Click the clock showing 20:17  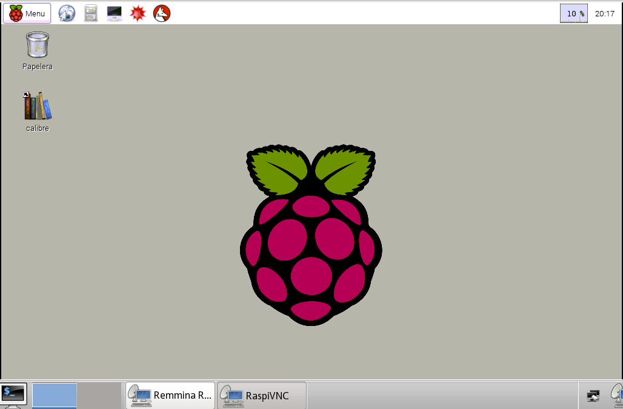(x=605, y=13)
